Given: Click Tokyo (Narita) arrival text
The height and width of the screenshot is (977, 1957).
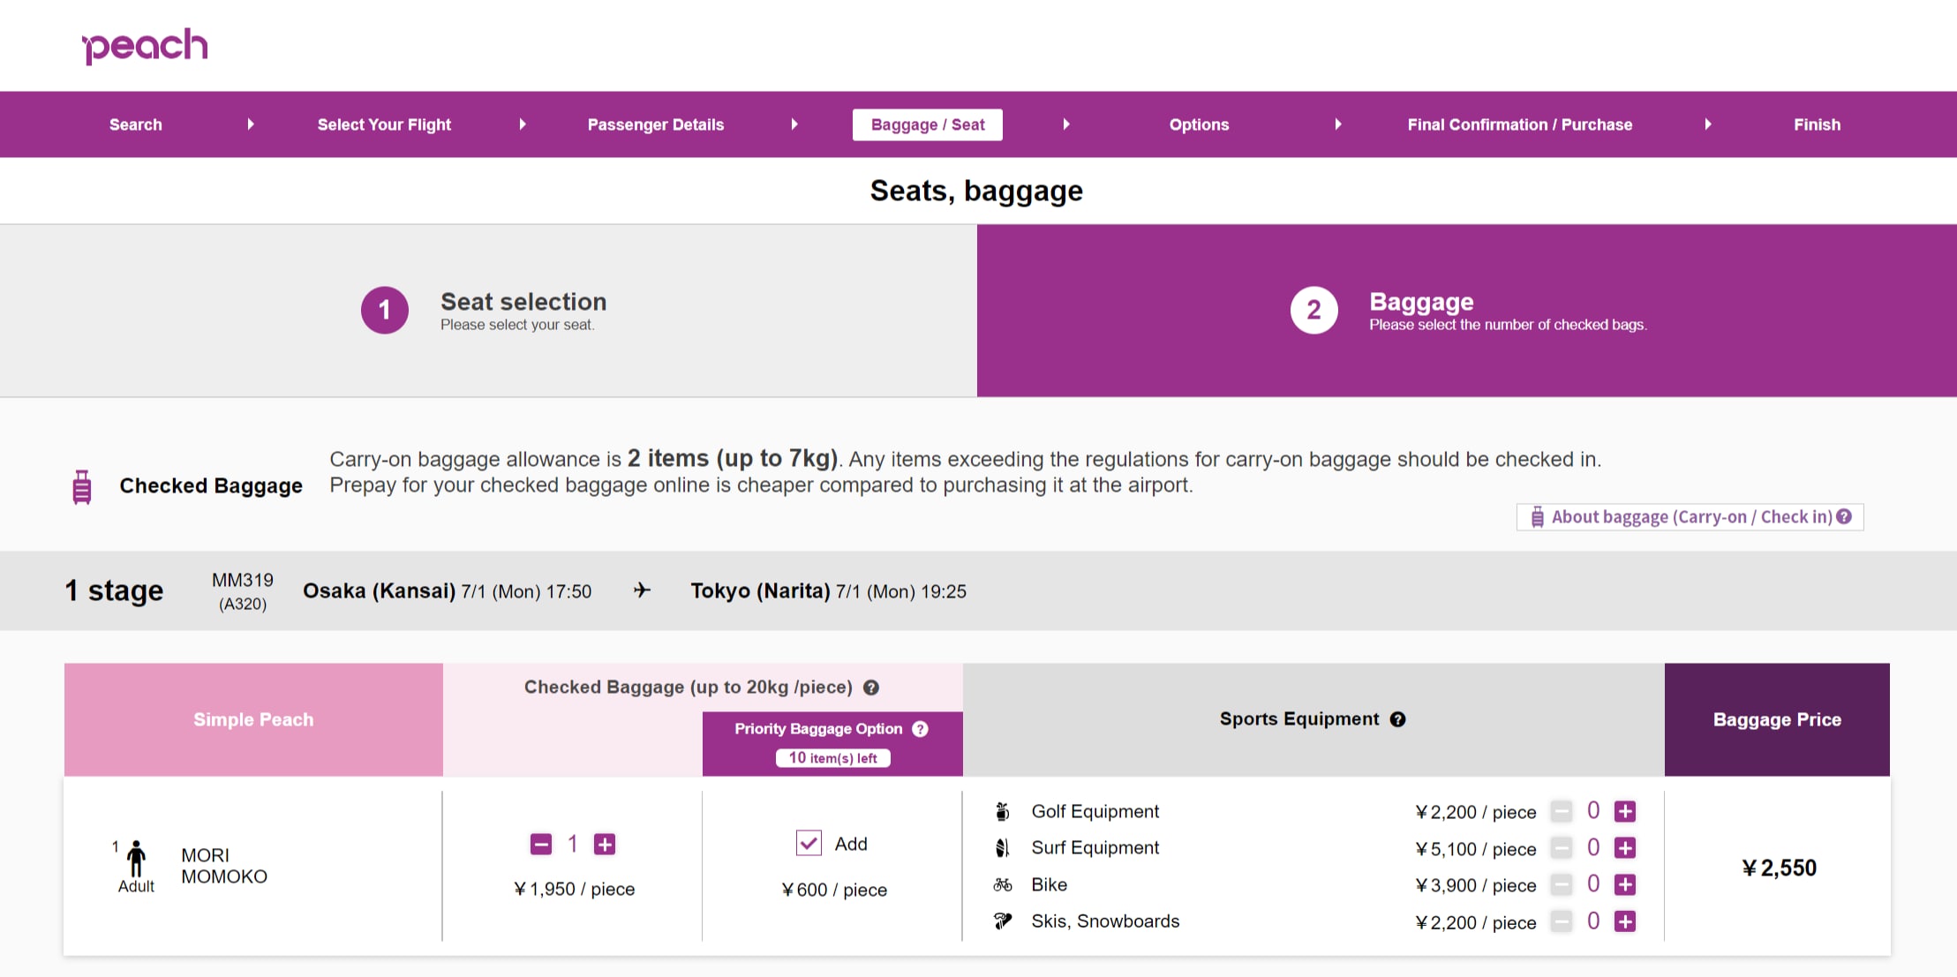Looking at the screenshot, I should coord(760,590).
